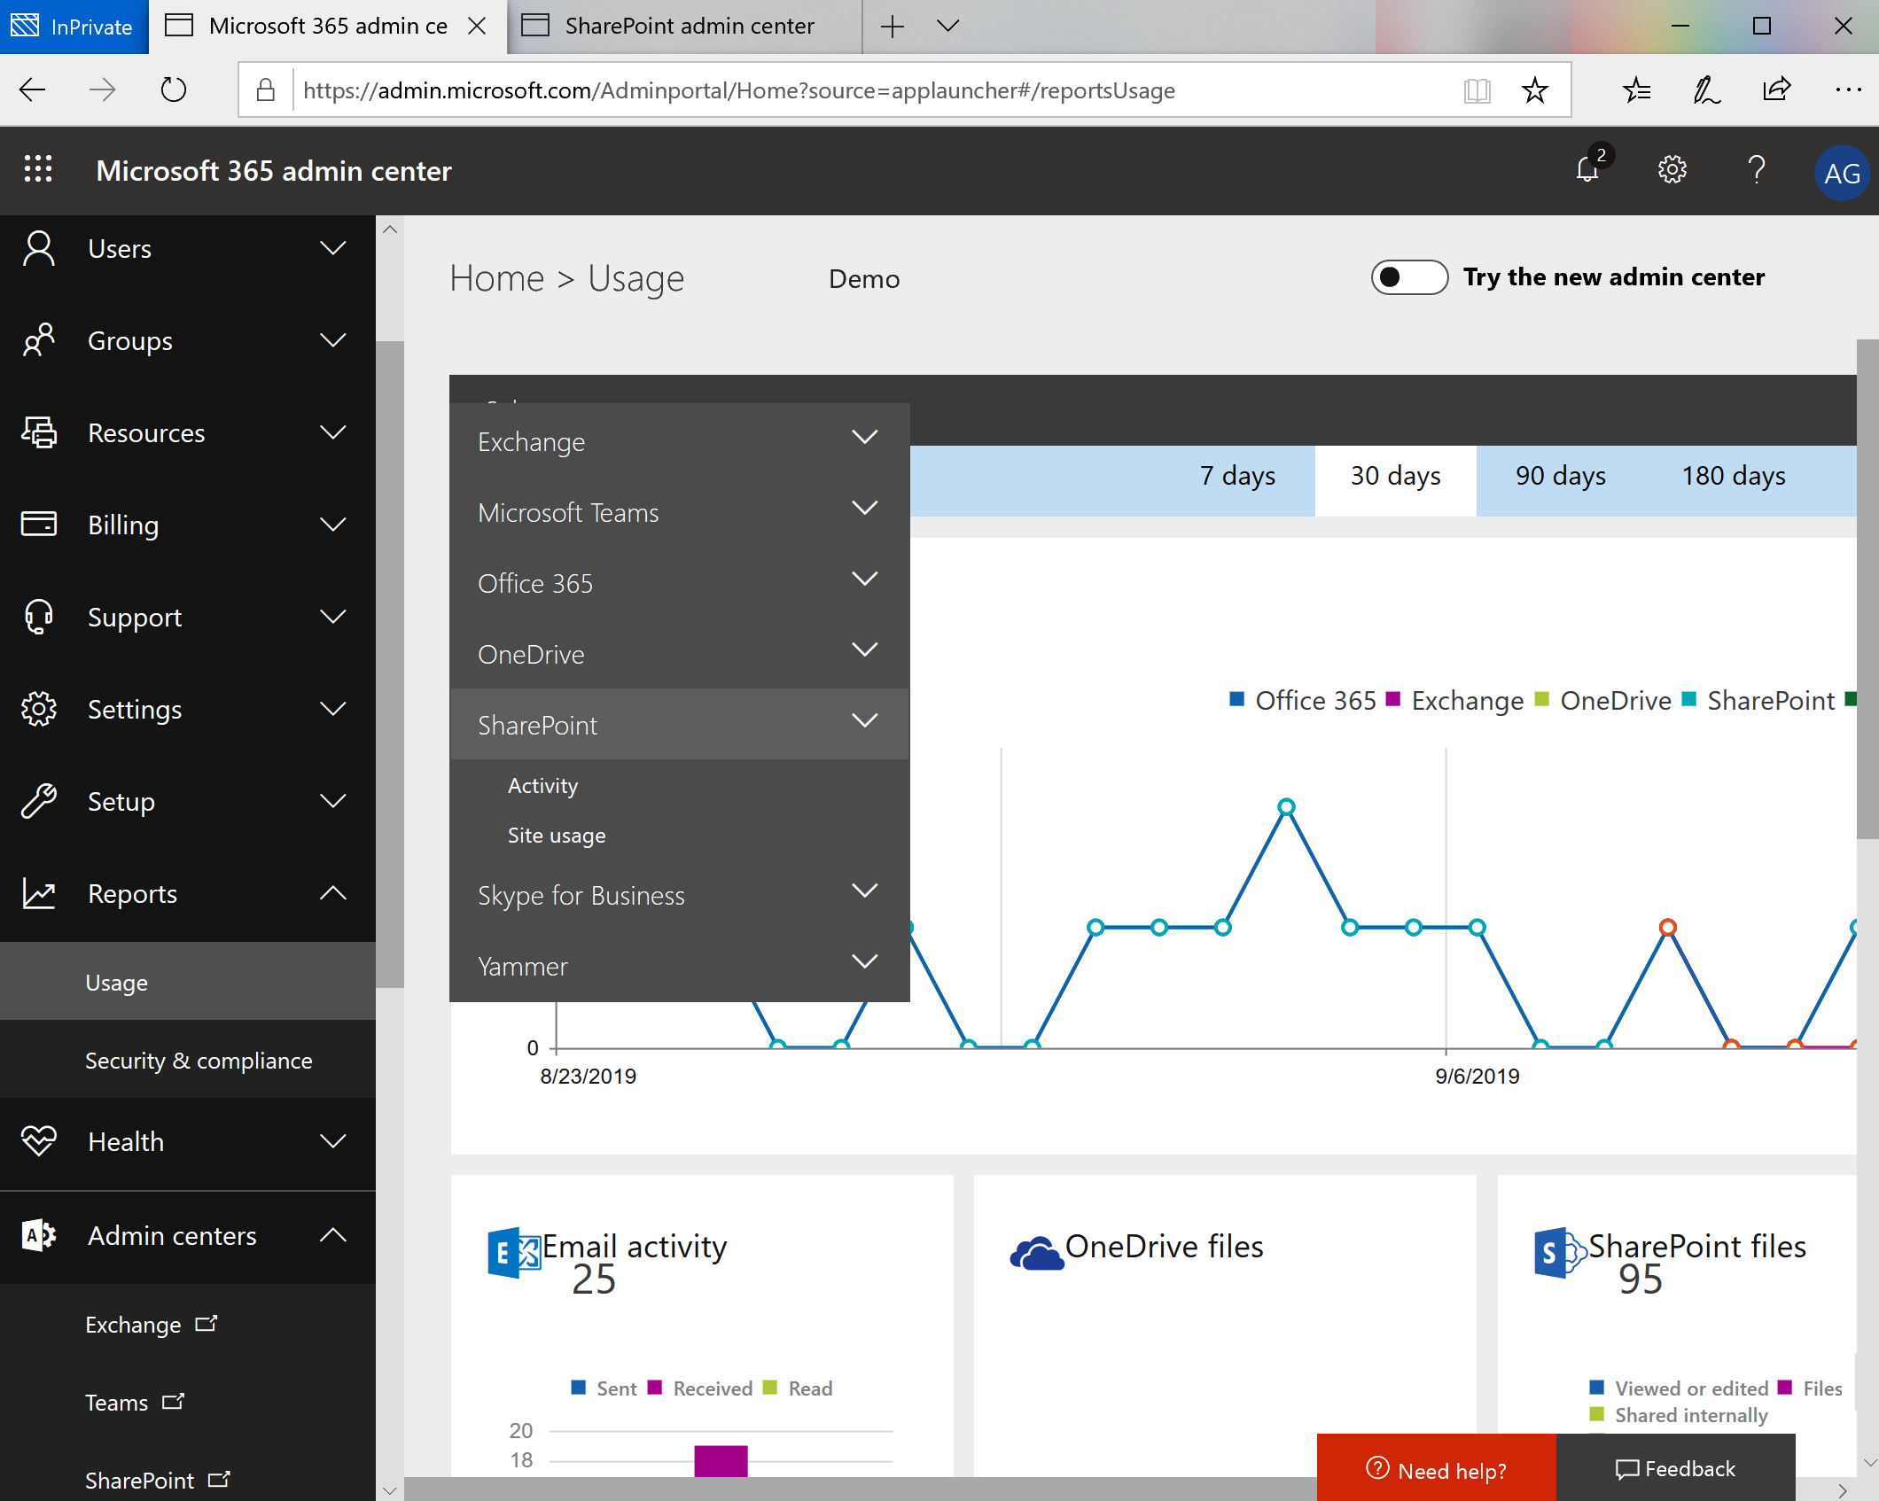This screenshot has height=1501, width=1879.
Task: Select the 180 days period tab
Action: [x=1734, y=477]
